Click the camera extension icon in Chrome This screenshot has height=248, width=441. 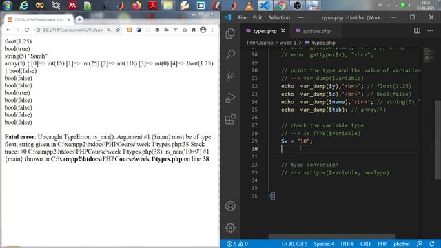click(185, 30)
